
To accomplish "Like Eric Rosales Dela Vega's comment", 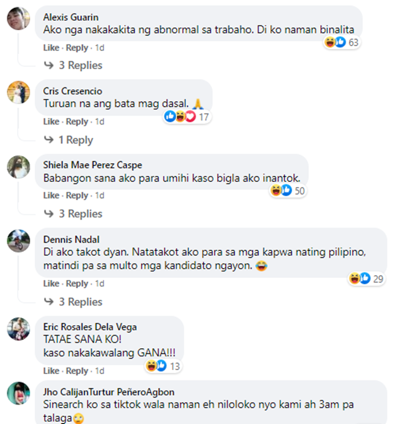I will [51, 371].
